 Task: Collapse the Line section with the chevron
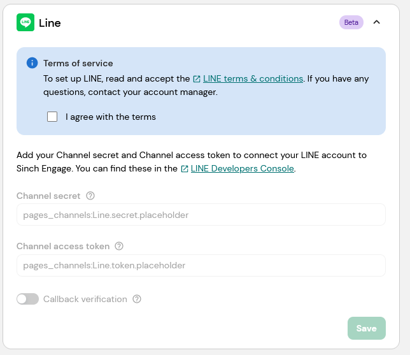pyautogui.click(x=376, y=22)
